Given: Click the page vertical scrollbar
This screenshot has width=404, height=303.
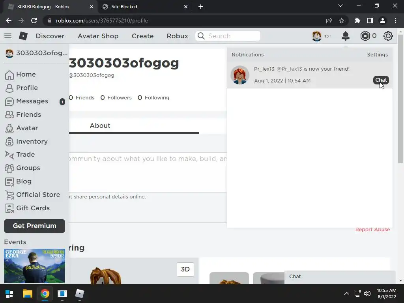Looking at the screenshot, I should click(400, 99).
